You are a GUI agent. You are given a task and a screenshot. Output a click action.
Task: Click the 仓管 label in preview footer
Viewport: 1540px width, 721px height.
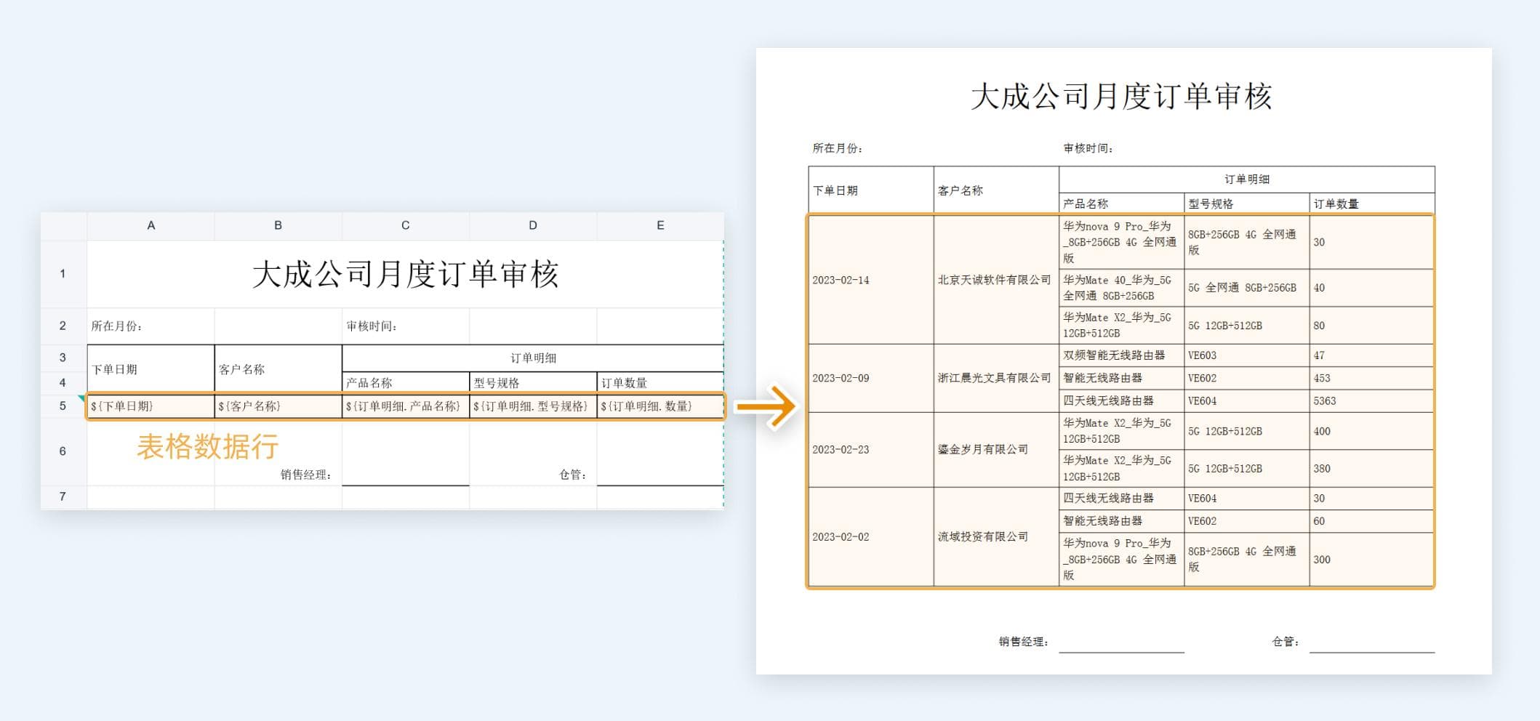coord(1286,642)
